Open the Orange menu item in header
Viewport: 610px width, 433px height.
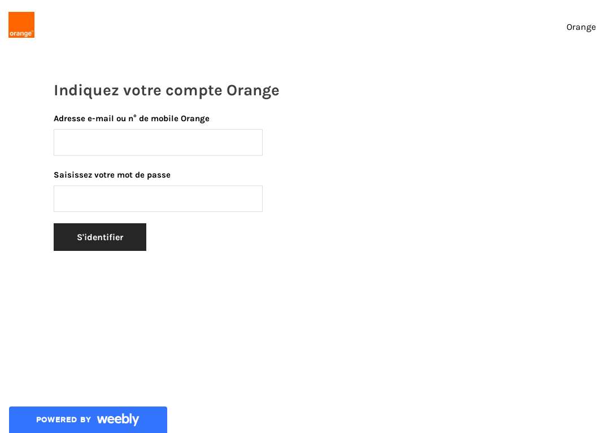(581, 27)
